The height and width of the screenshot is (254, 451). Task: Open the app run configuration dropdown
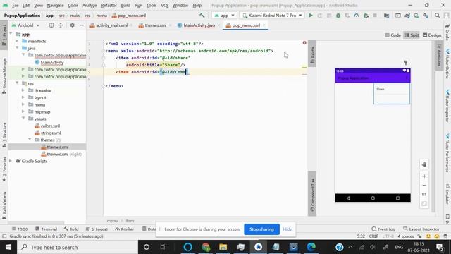click(x=224, y=16)
